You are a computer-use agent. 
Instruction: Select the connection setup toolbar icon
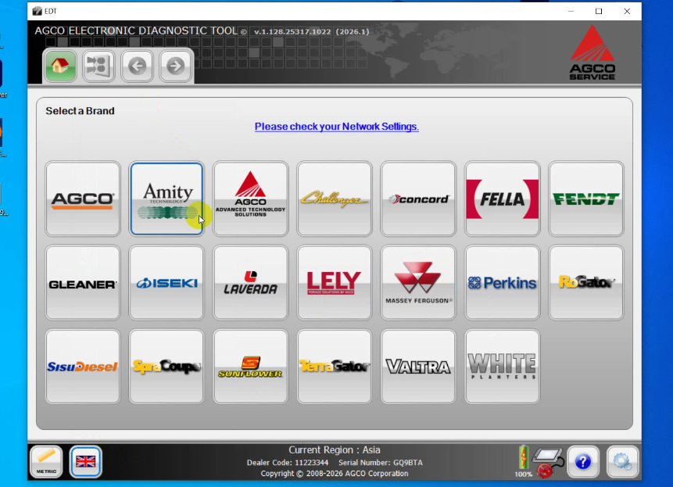click(98, 66)
